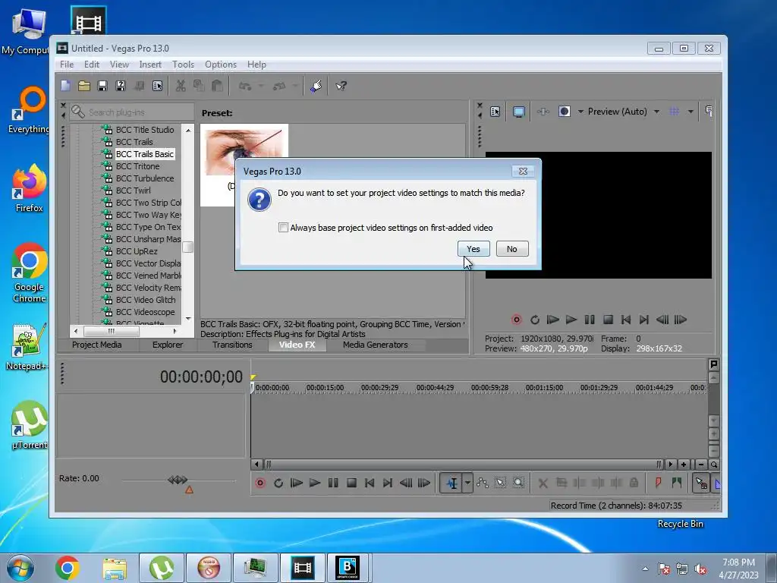Screen dimensions: 777x583
Task: Toggle loop playback on the timeline transport
Action: (x=278, y=483)
